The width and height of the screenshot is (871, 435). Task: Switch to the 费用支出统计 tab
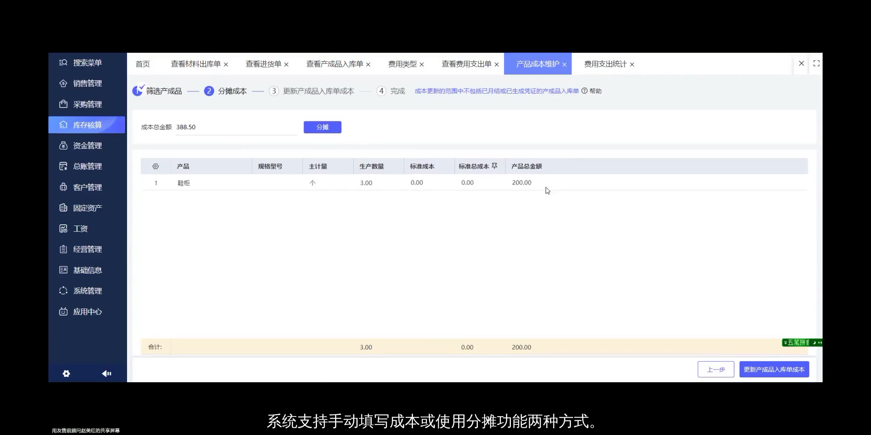tap(605, 64)
